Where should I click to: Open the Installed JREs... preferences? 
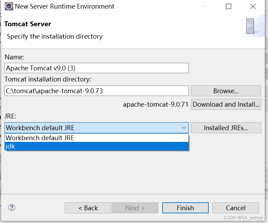(226, 128)
